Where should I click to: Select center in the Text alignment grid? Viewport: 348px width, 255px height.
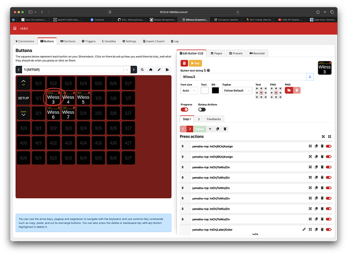[x=261, y=93]
